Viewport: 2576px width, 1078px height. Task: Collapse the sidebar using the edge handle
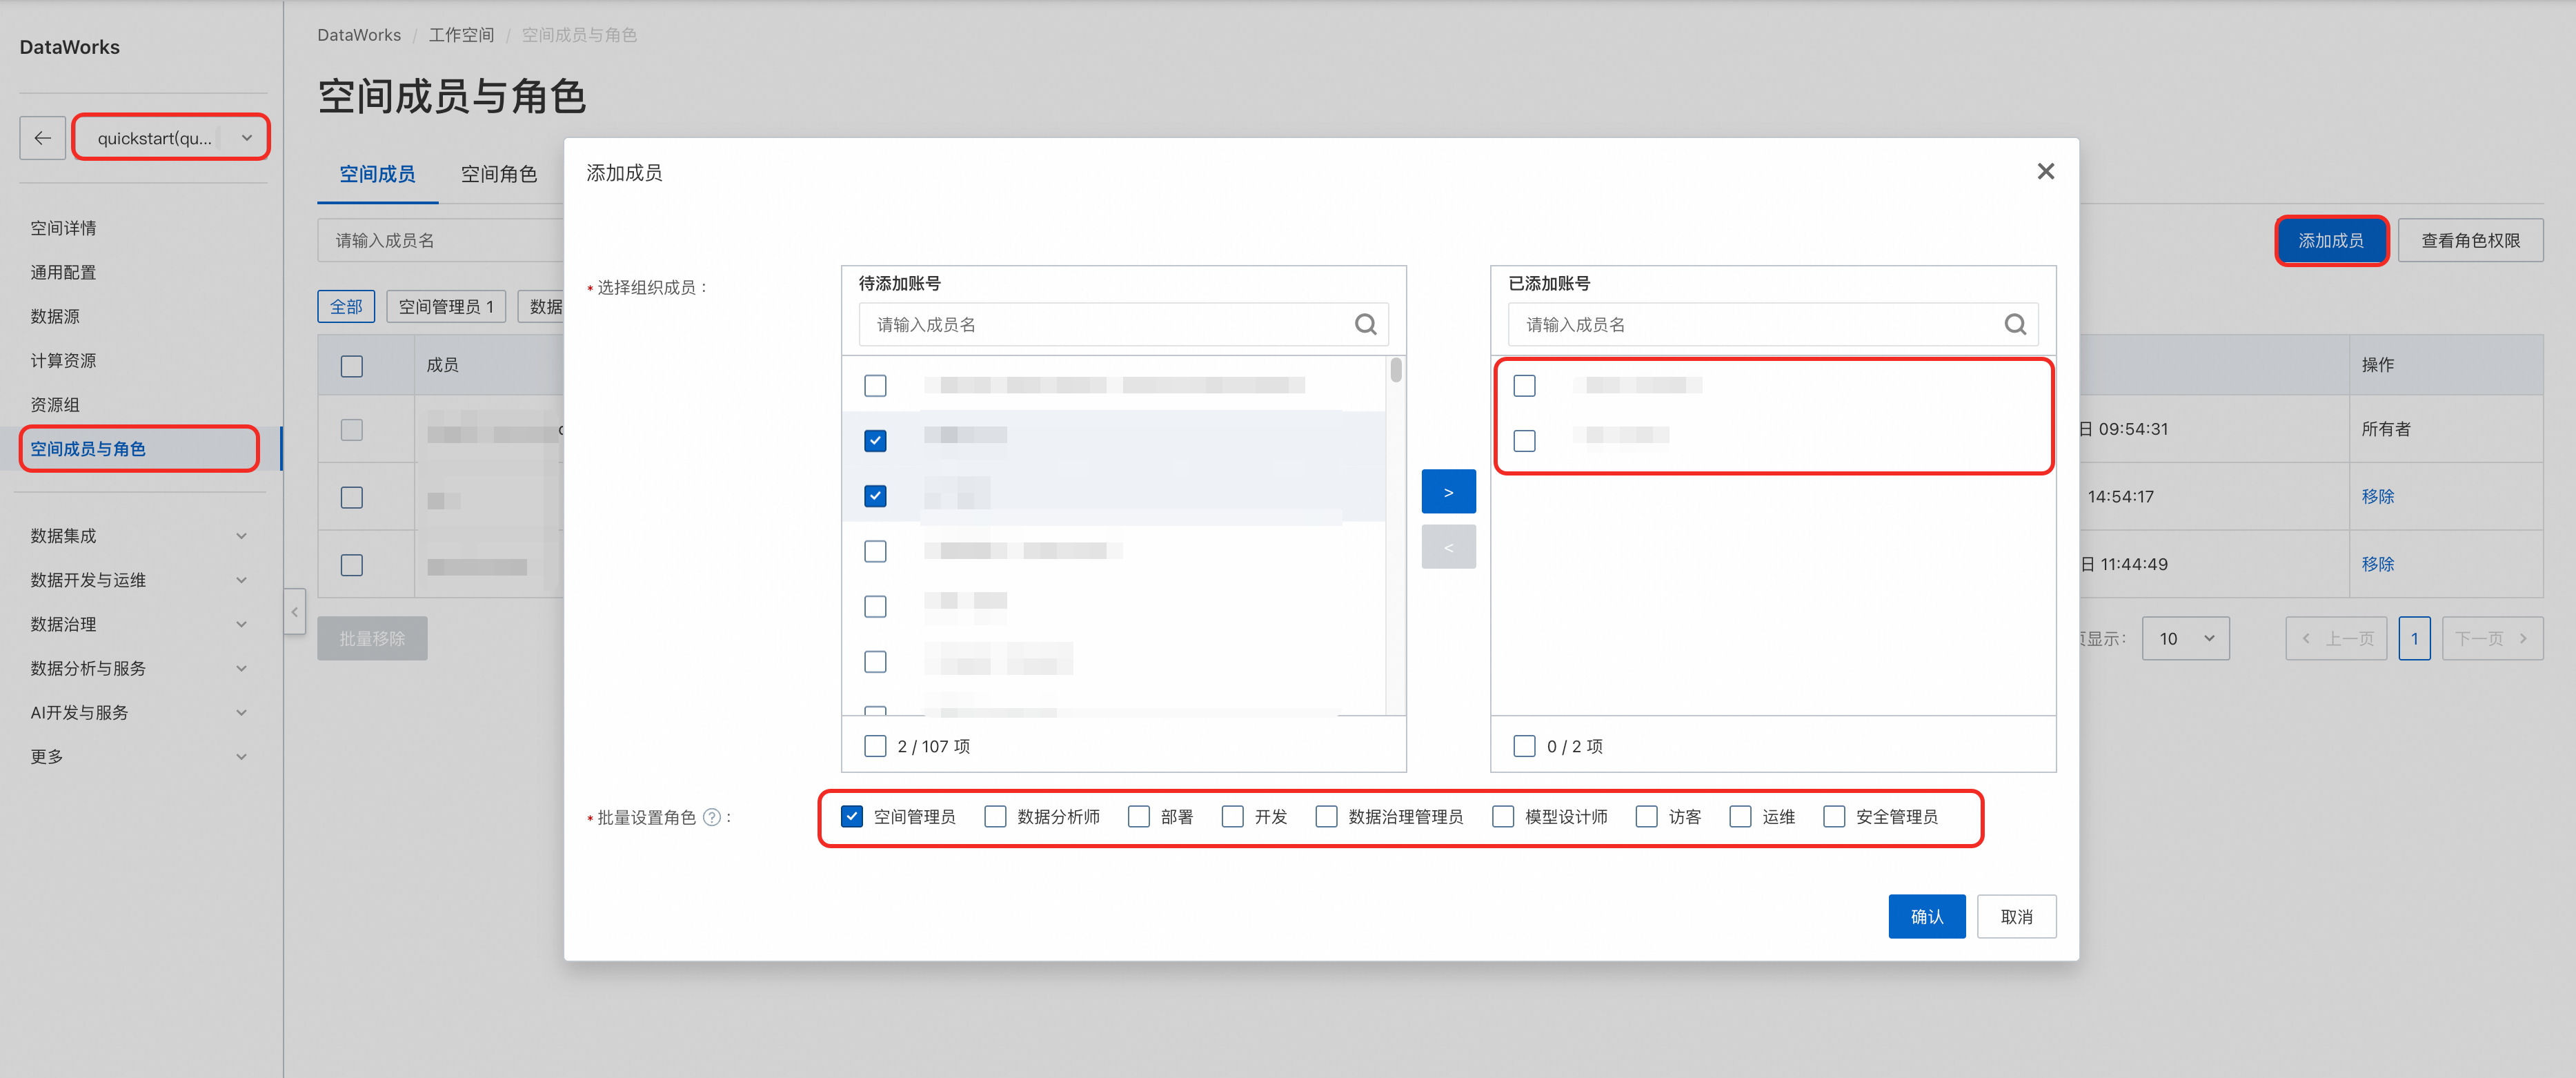coord(294,612)
